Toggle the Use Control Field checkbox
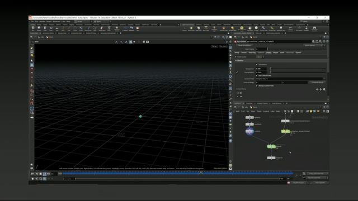The image size is (358, 201). tap(257, 75)
